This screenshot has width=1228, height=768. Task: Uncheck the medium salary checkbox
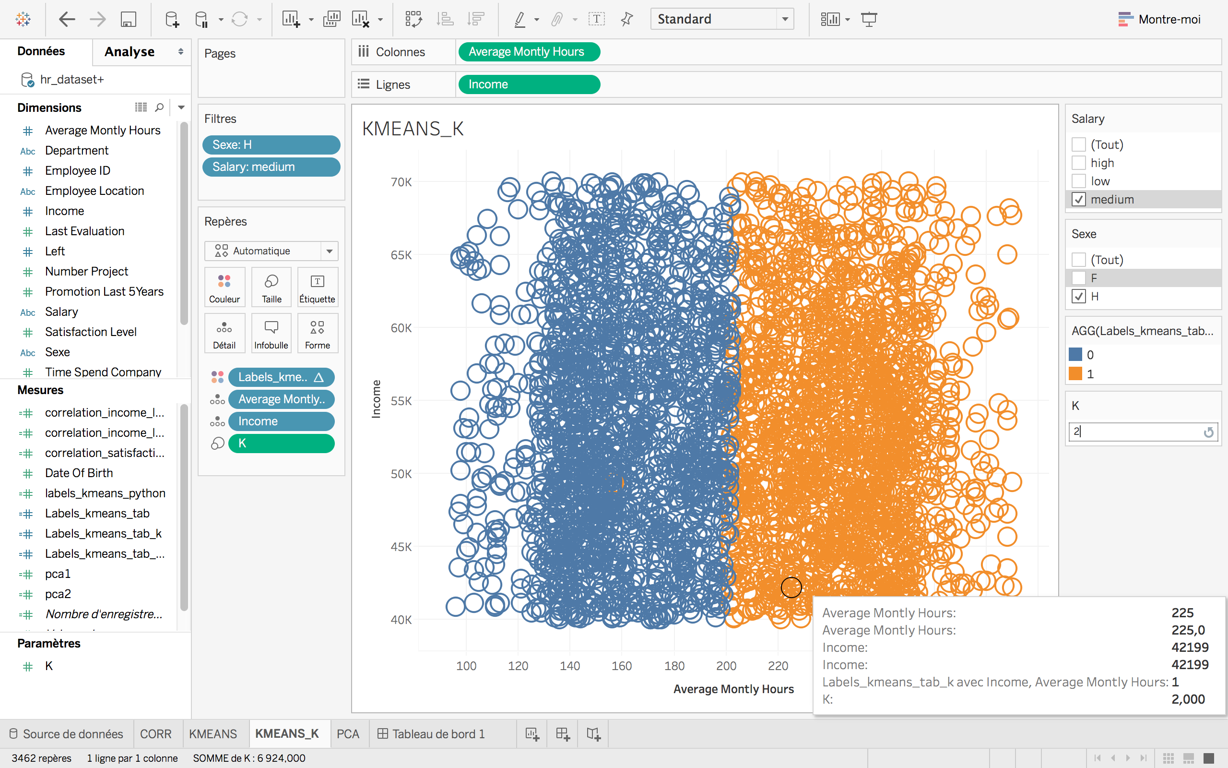click(1079, 200)
